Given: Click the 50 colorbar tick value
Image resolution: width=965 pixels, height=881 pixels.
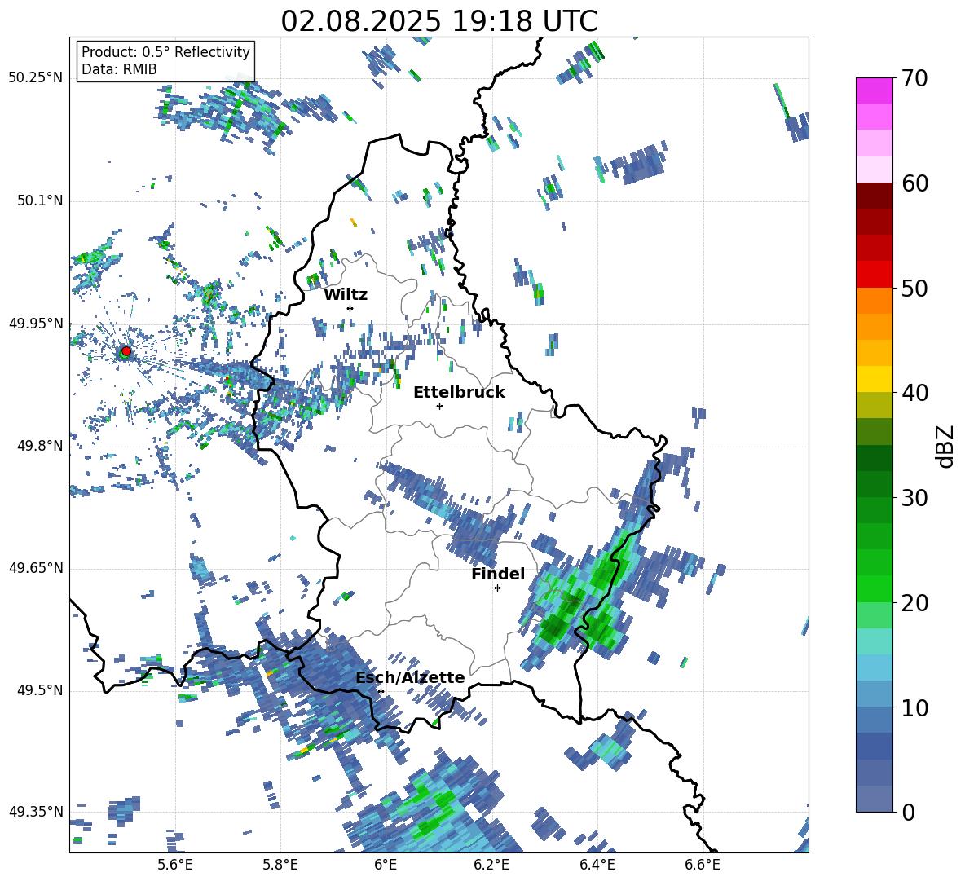Looking at the screenshot, I should [914, 289].
